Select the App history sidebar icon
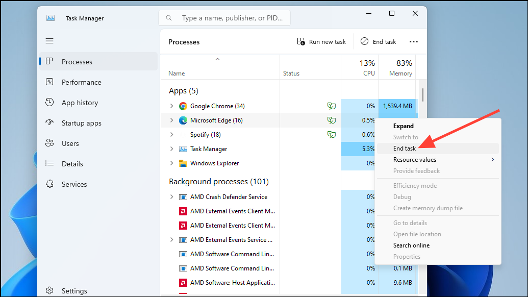The width and height of the screenshot is (528, 297). pos(49,103)
